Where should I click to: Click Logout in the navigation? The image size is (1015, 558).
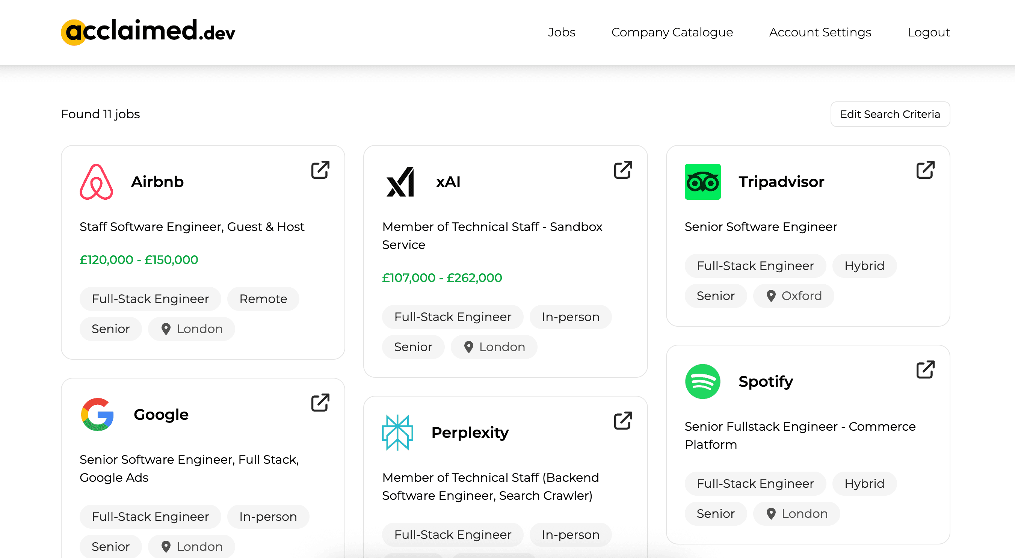point(929,32)
